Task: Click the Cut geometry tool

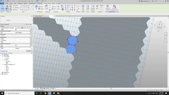Action: click(54, 7)
